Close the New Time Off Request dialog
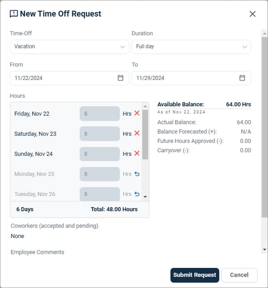268x288 pixels. coord(253,14)
